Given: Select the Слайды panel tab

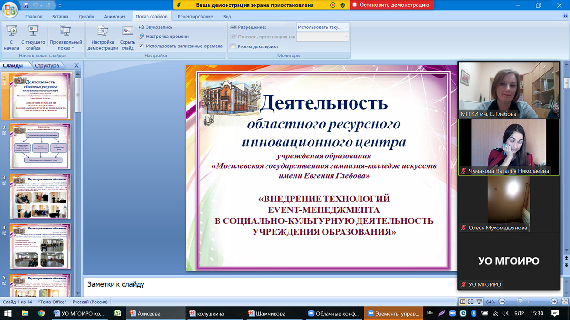Looking at the screenshot, I should (13, 65).
